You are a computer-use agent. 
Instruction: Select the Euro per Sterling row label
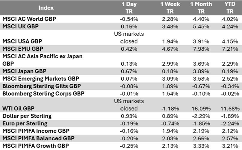[25, 123]
